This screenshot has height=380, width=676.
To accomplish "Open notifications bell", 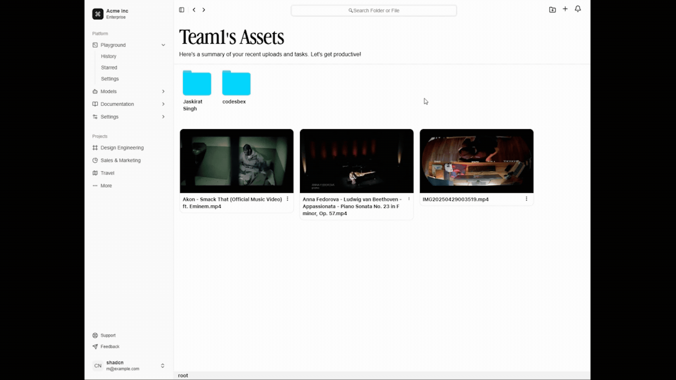I will 578,9.
